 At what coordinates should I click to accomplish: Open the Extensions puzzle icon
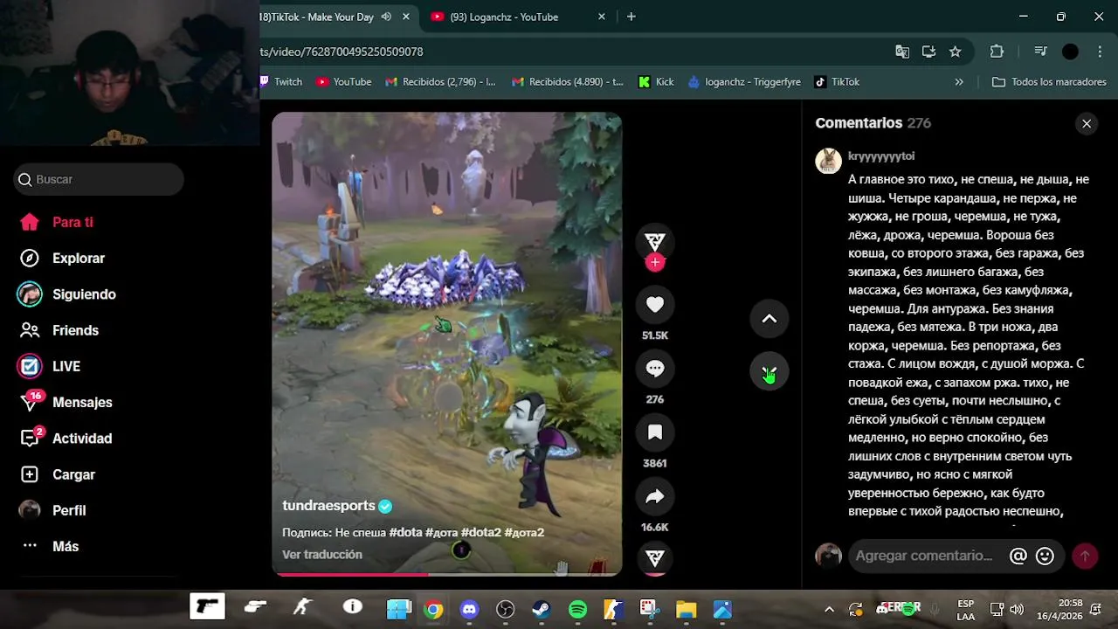997,52
